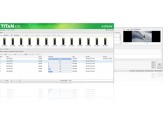Click the Filter input field
168x126 pixels.
coord(92,81)
